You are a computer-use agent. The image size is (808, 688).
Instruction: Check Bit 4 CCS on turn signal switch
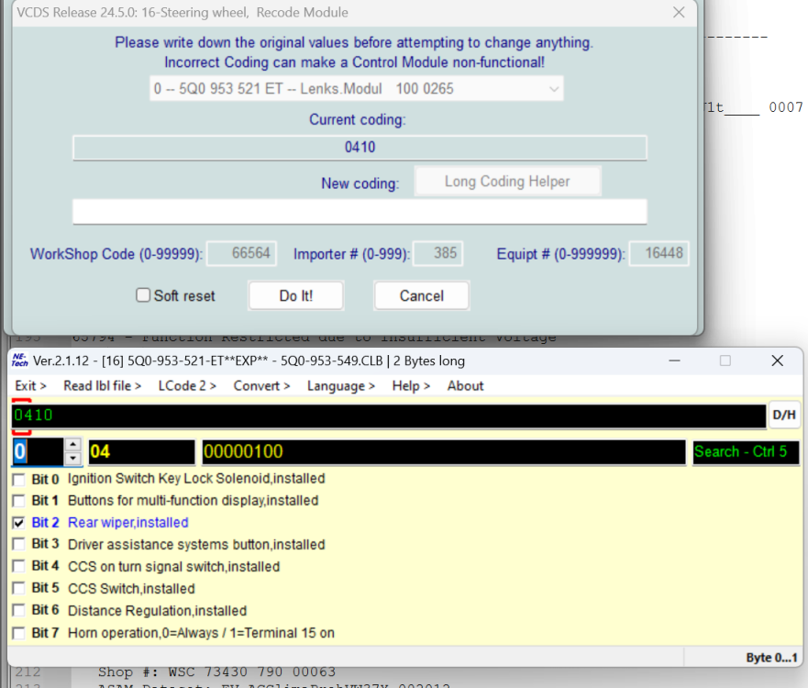18,567
